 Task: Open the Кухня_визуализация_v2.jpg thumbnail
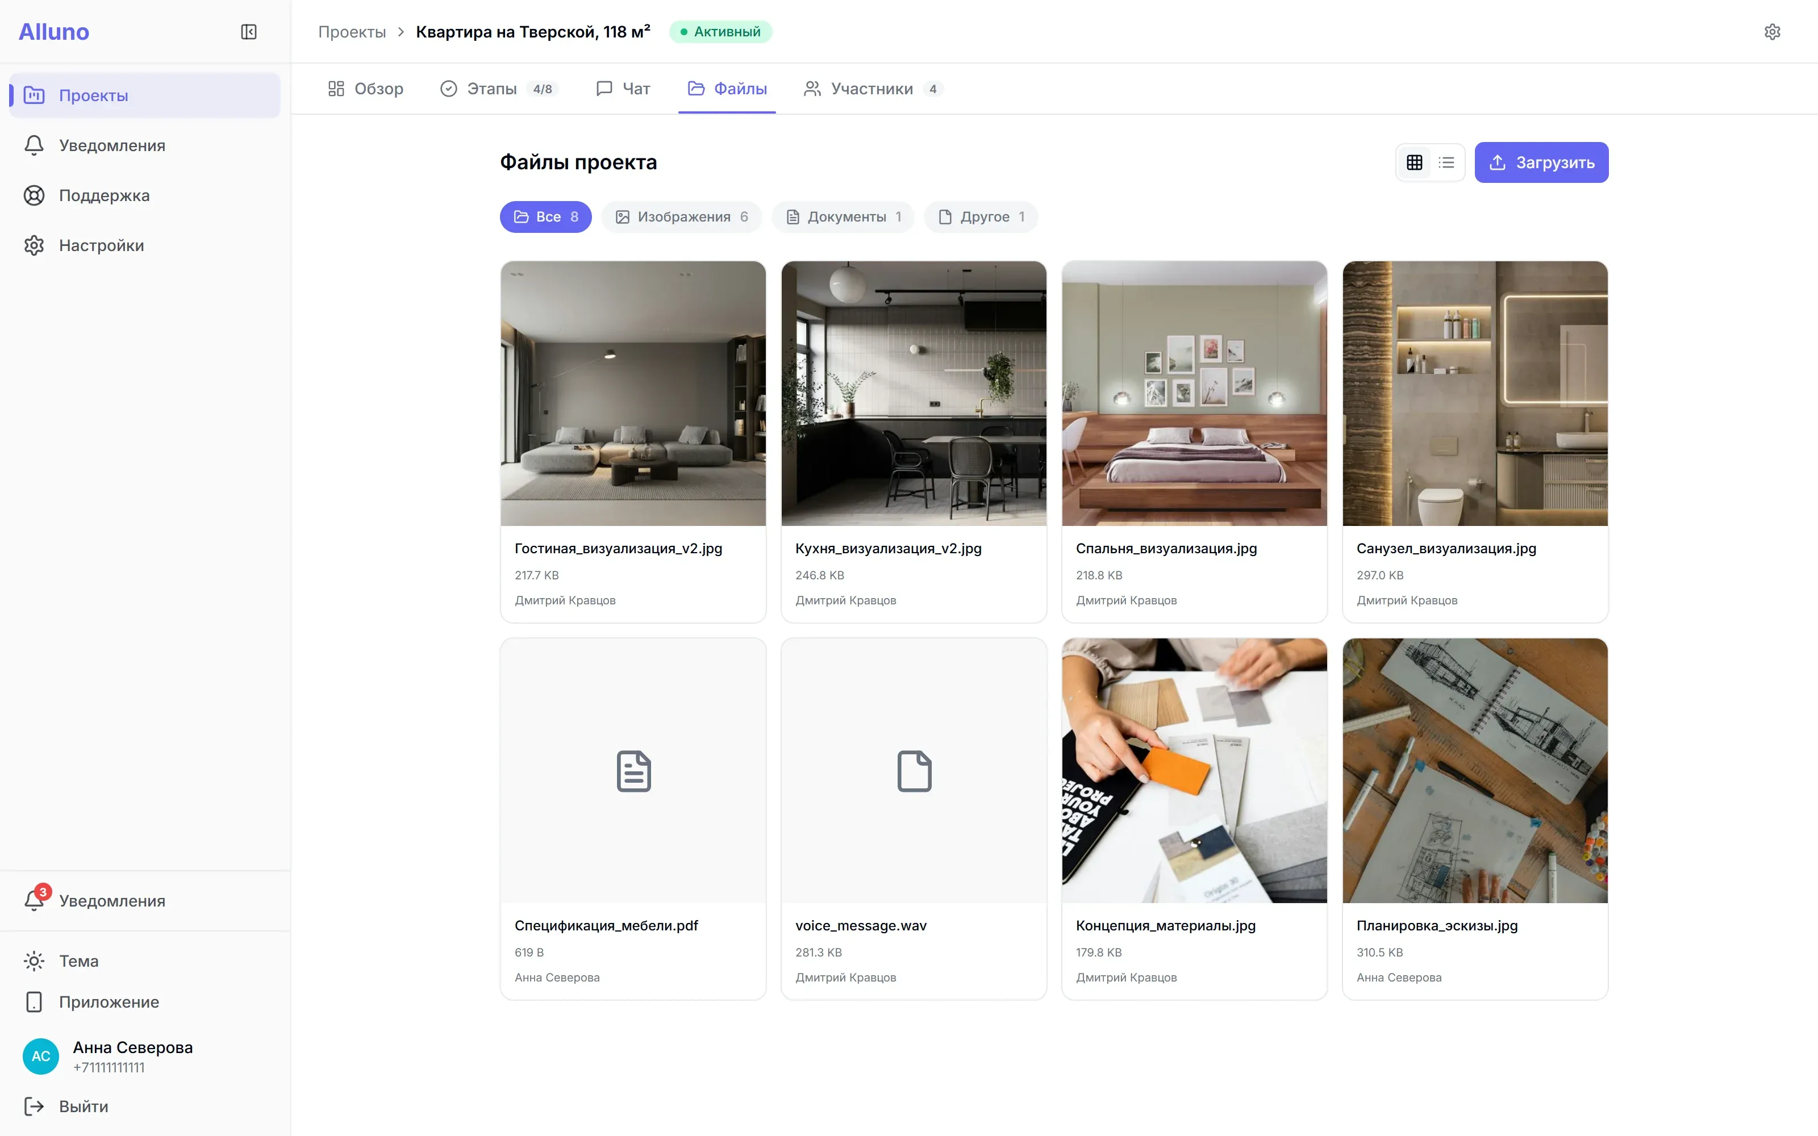point(914,393)
